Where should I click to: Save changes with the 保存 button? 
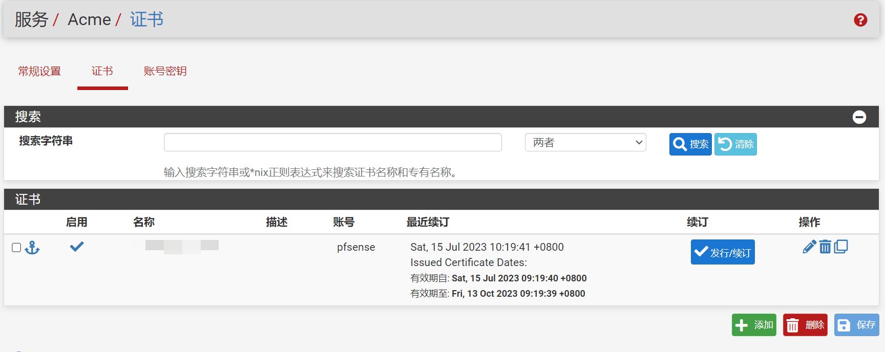[x=856, y=325]
